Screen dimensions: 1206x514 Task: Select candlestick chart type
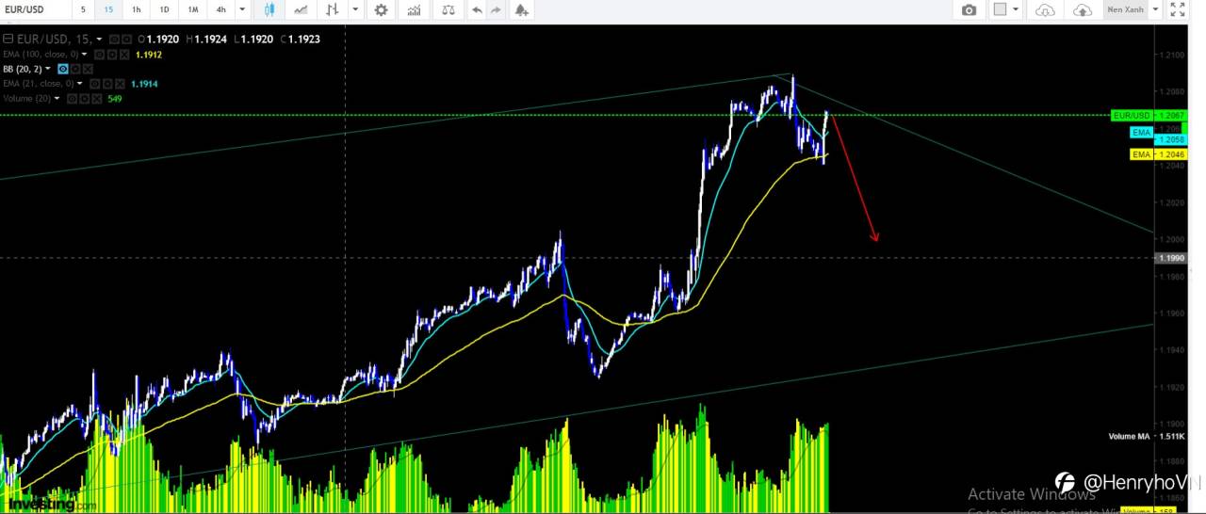pyautogui.click(x=269, y=9)
